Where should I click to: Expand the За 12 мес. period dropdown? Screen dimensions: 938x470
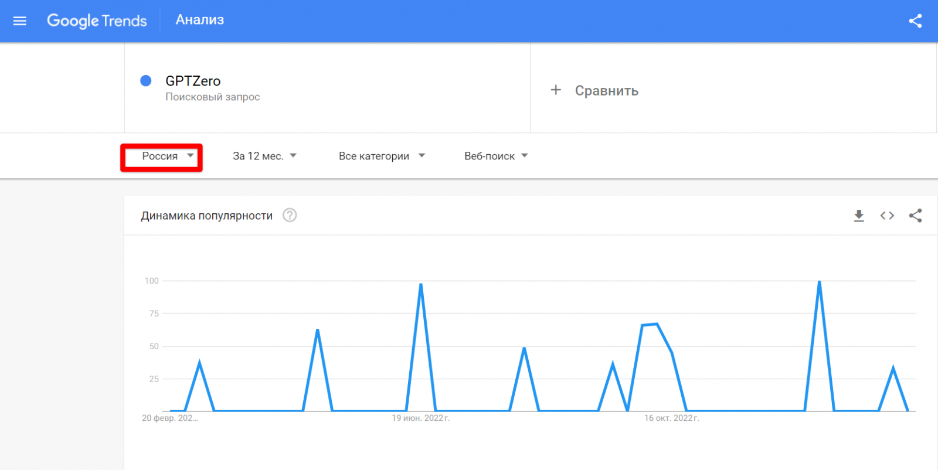point(264,156)
